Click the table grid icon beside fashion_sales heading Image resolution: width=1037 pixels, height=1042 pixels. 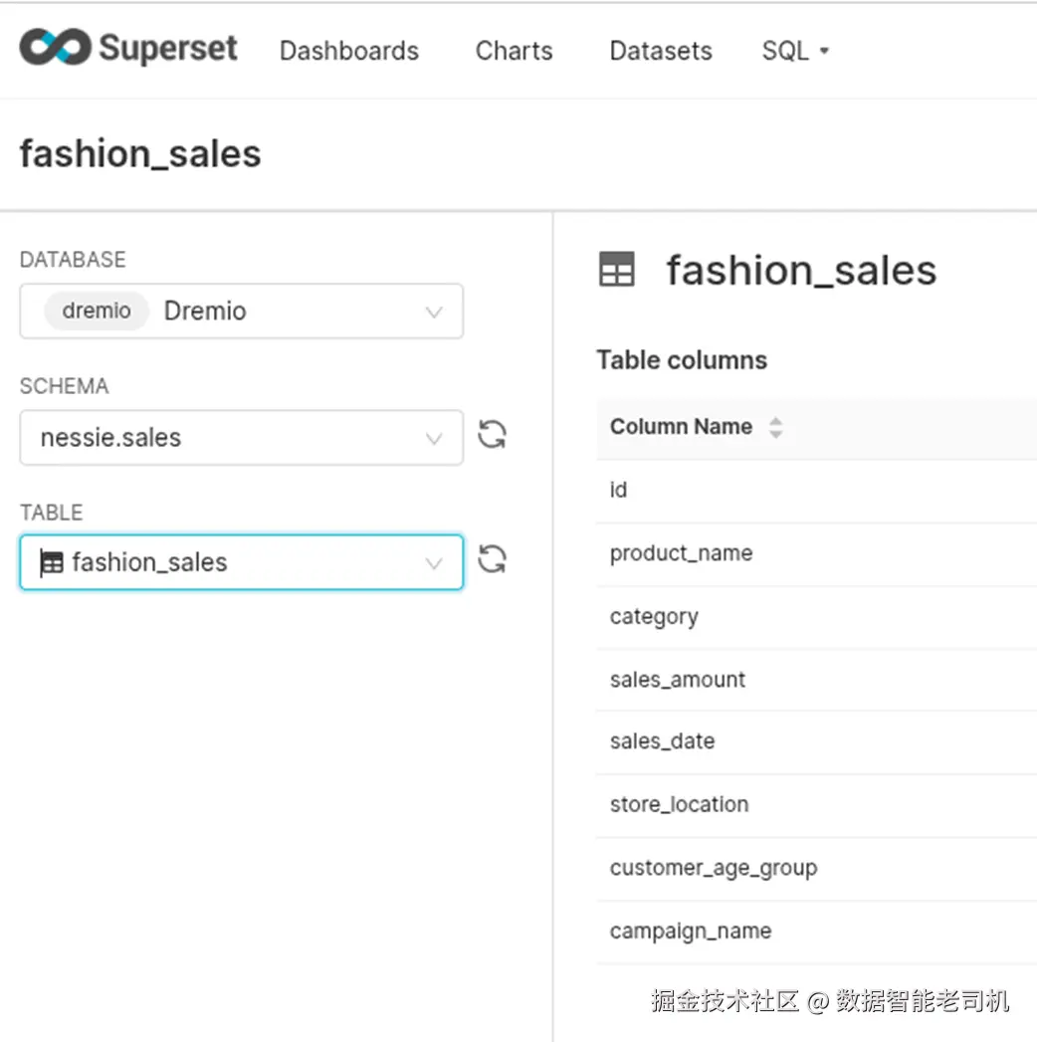coord(616,270)
